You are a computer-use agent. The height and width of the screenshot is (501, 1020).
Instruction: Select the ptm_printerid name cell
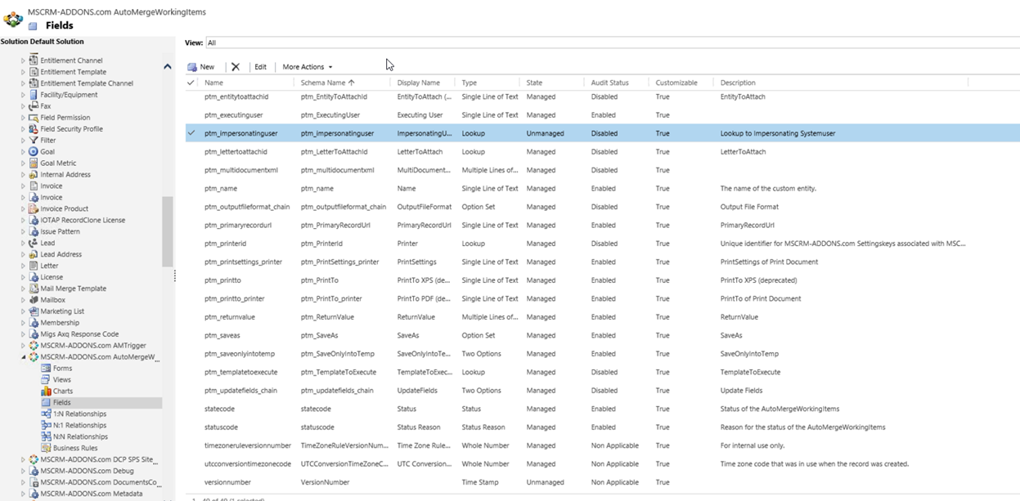tap(225, 244)
